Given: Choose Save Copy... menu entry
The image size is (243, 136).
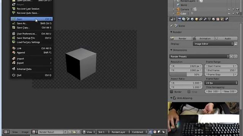Looking at the screenshot, I should 32,28.
